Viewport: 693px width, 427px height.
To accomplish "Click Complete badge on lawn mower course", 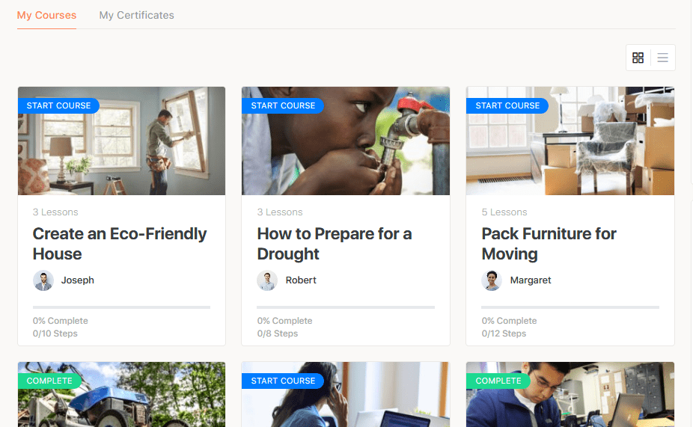I will [x=49, y=381].
